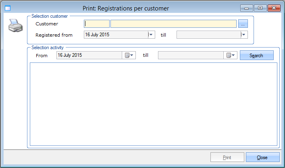Minimize the Print Registrations window
Screen dimensions: 285x168
pos(246,8)
